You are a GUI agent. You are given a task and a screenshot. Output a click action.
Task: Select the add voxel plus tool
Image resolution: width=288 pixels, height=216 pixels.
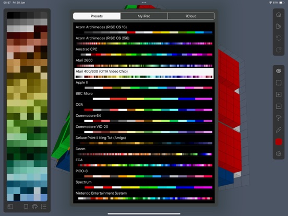coord(279,94)
